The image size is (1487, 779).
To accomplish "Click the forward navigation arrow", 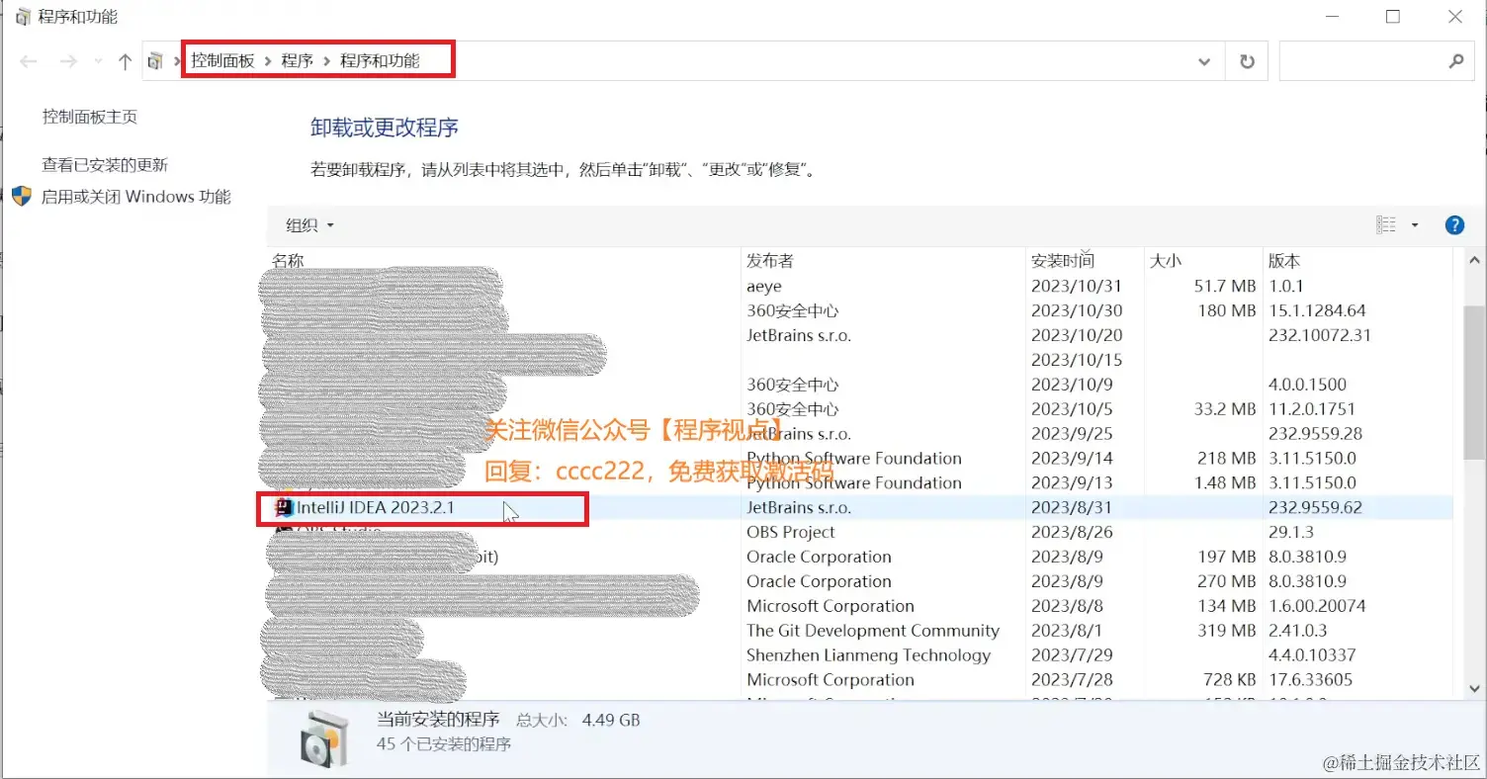I will (68, 61).
